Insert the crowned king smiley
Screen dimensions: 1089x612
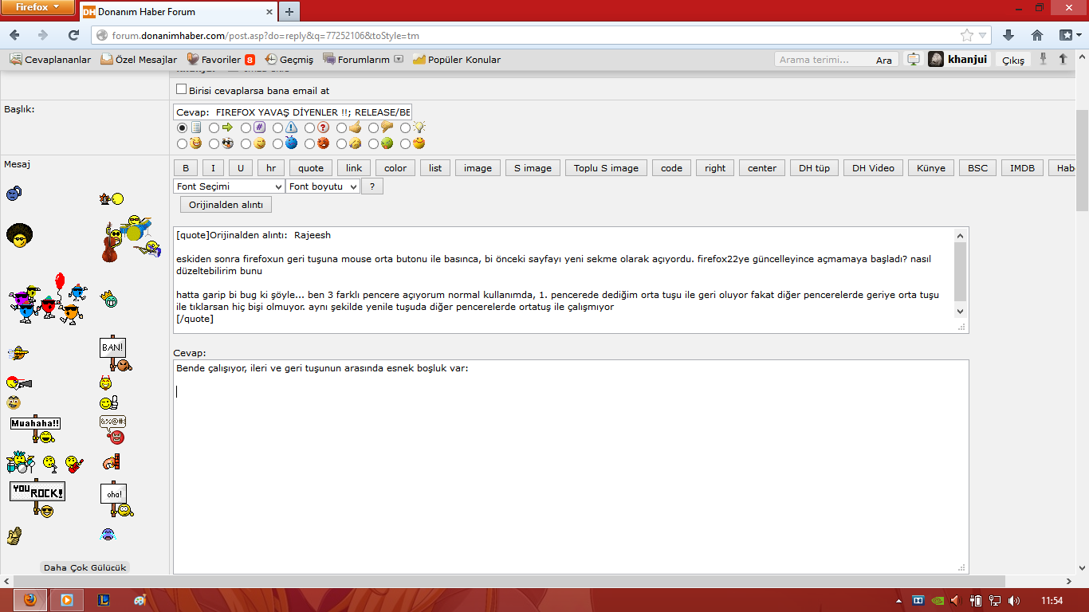click(x=109, y=299)
